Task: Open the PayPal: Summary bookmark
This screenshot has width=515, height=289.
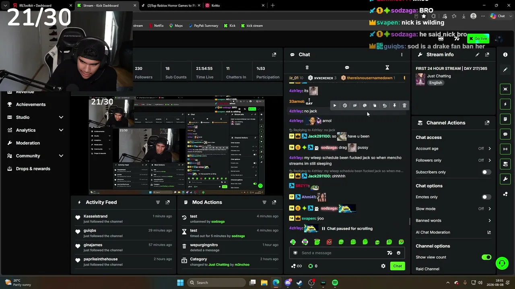Action: pyautogui.click(x=203, y=26)
